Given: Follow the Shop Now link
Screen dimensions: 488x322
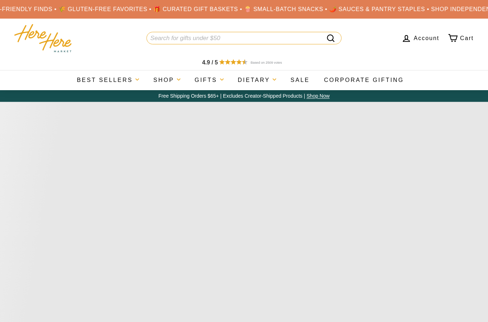Looking at the screenshot, I should click(x=318, y=96).
